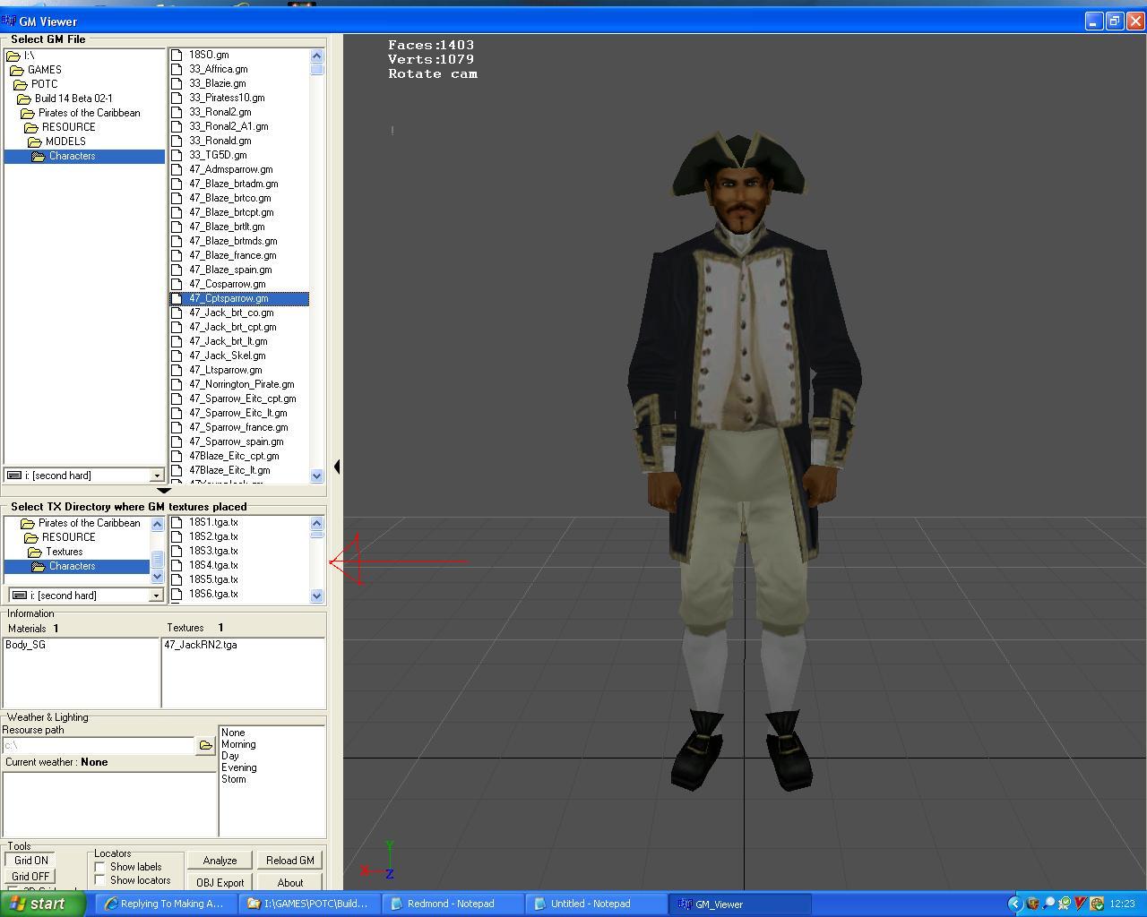Open the TX directory drive dropdown
The image size is (1147, 917).
(x=156, y=596)
